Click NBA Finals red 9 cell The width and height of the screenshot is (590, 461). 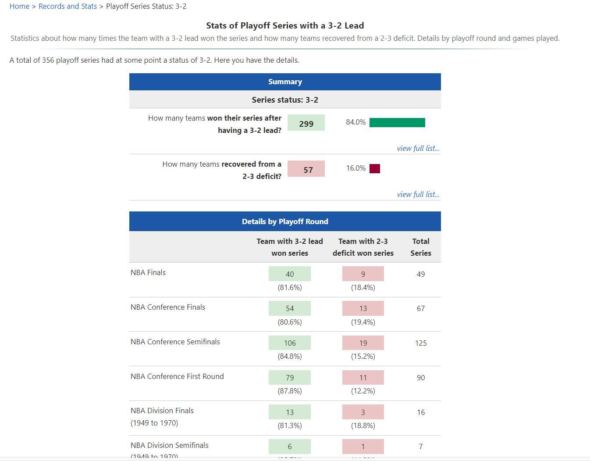coord(363,274)
